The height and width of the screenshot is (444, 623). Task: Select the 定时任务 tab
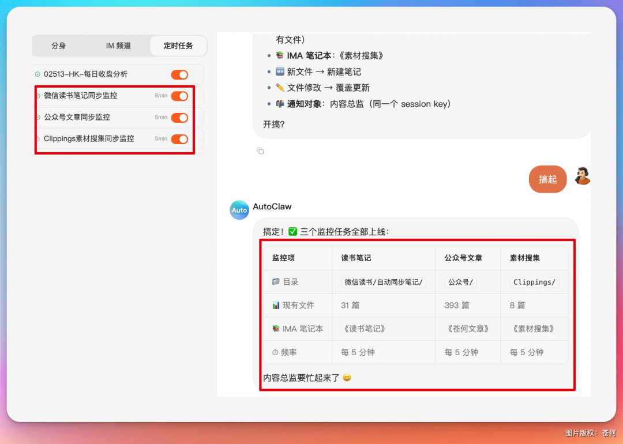[x=178, y=46]
